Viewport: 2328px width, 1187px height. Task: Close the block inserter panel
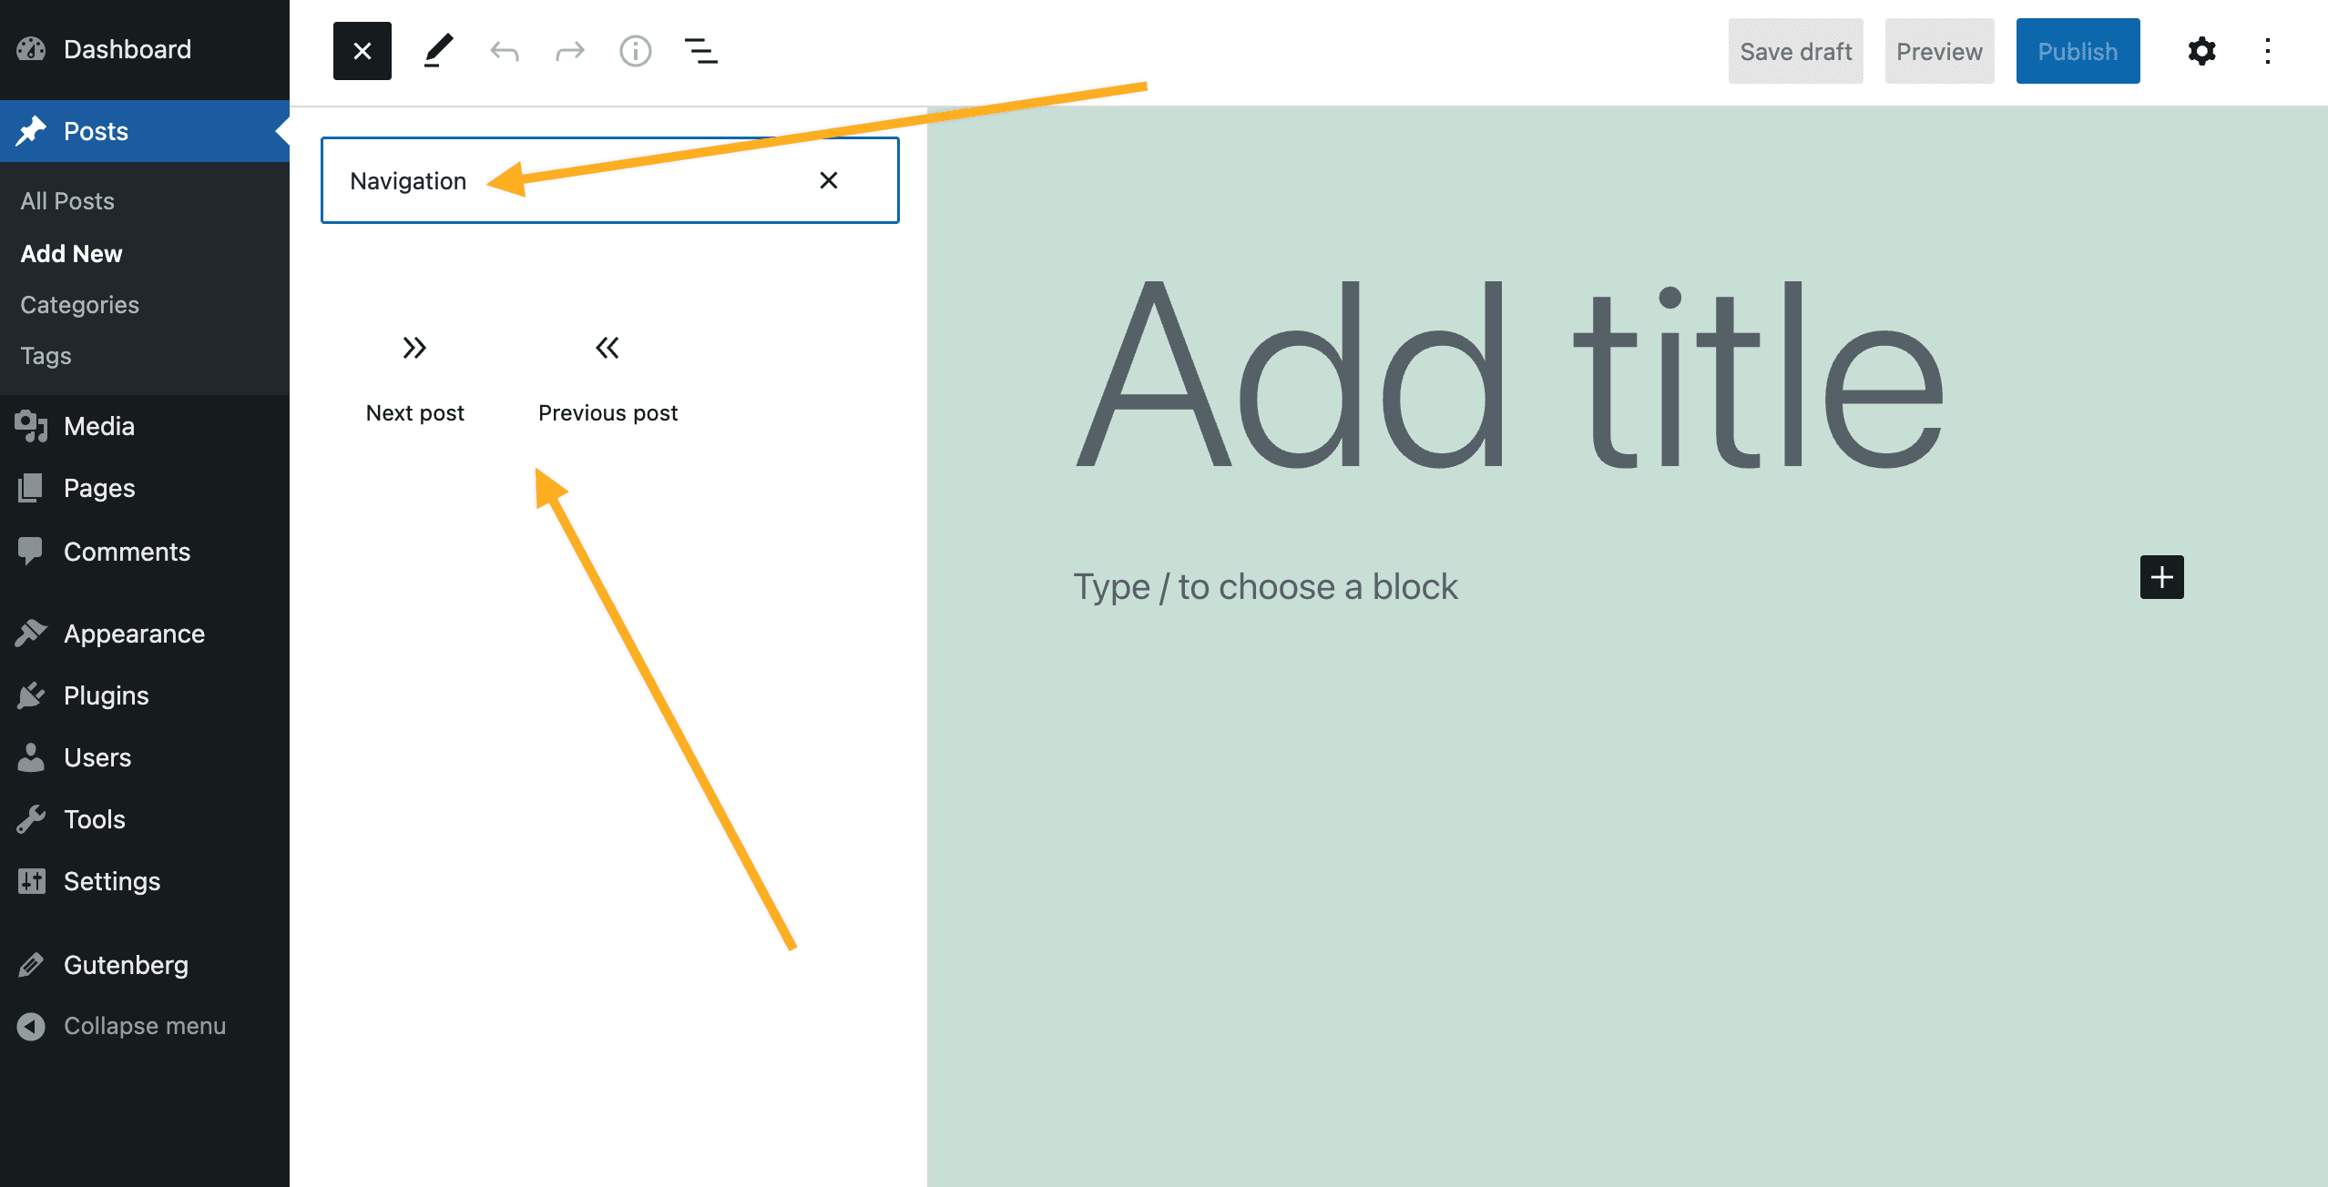362,51
